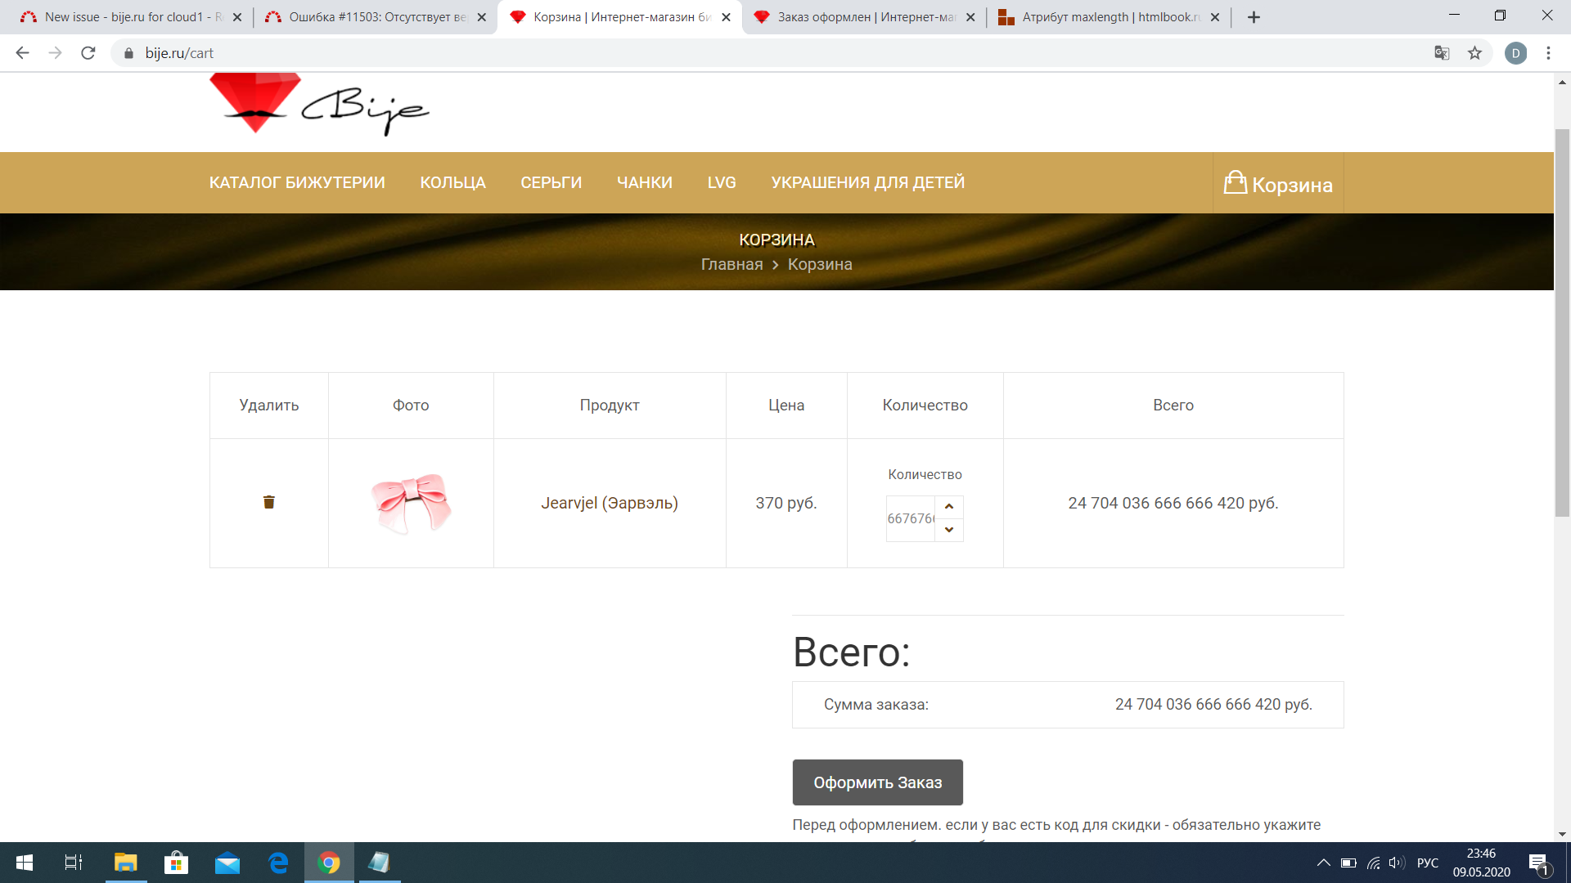Click the Bije logo
The width and height of the screenshot is (1571, 883).
pyautogui.click(x=319, y=105)
